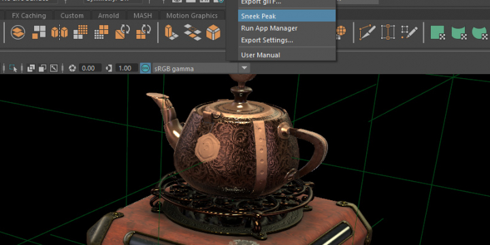Click the Combine meshes shelf icon
The width and height of the screenshot is (490, 245).
[x=39, y=32]
